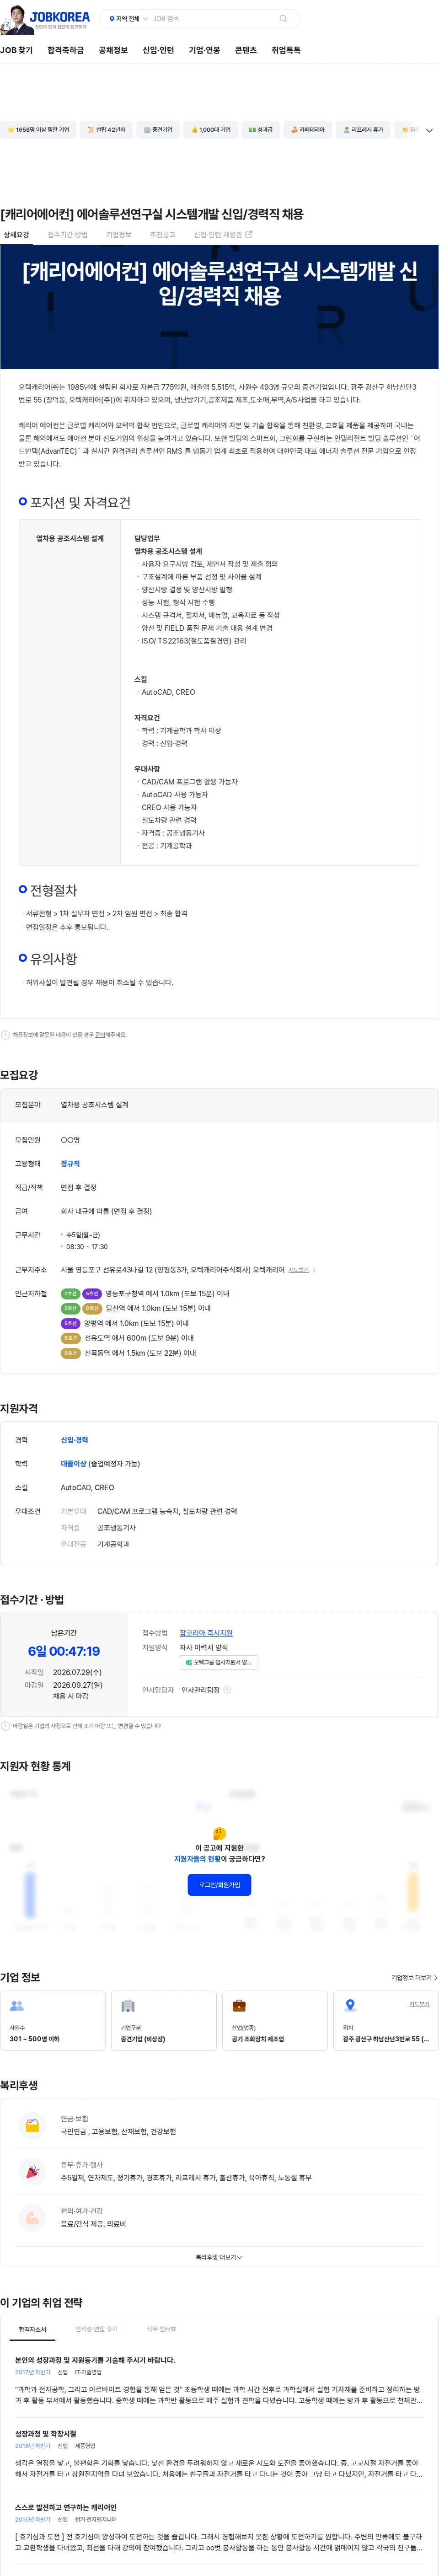The height and width of the screenshot is (2576, 439).
Task: Click the 잡코리아 즉시지원 link
Action: [206, 1633]
